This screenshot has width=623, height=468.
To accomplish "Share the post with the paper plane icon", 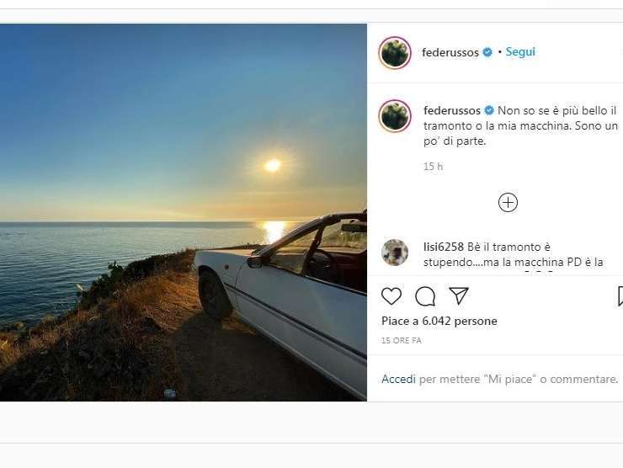I will coord(459,295).
